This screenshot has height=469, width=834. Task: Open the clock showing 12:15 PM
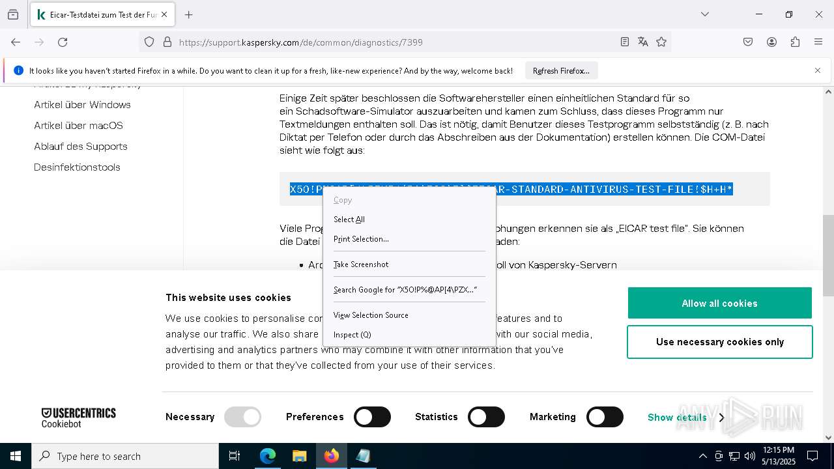coord(778,456)
